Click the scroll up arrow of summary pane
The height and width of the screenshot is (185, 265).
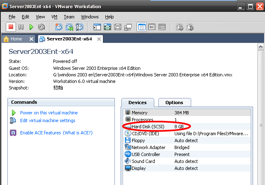260,47
